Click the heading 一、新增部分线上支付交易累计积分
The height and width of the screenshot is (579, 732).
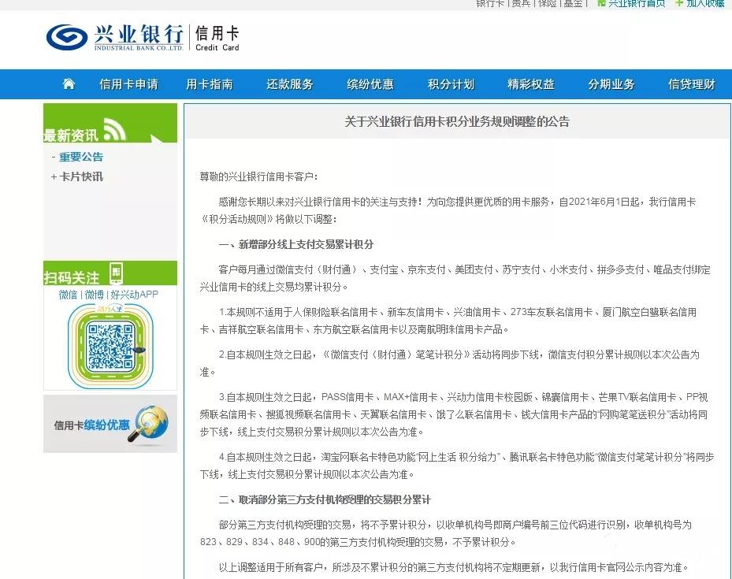296,244
